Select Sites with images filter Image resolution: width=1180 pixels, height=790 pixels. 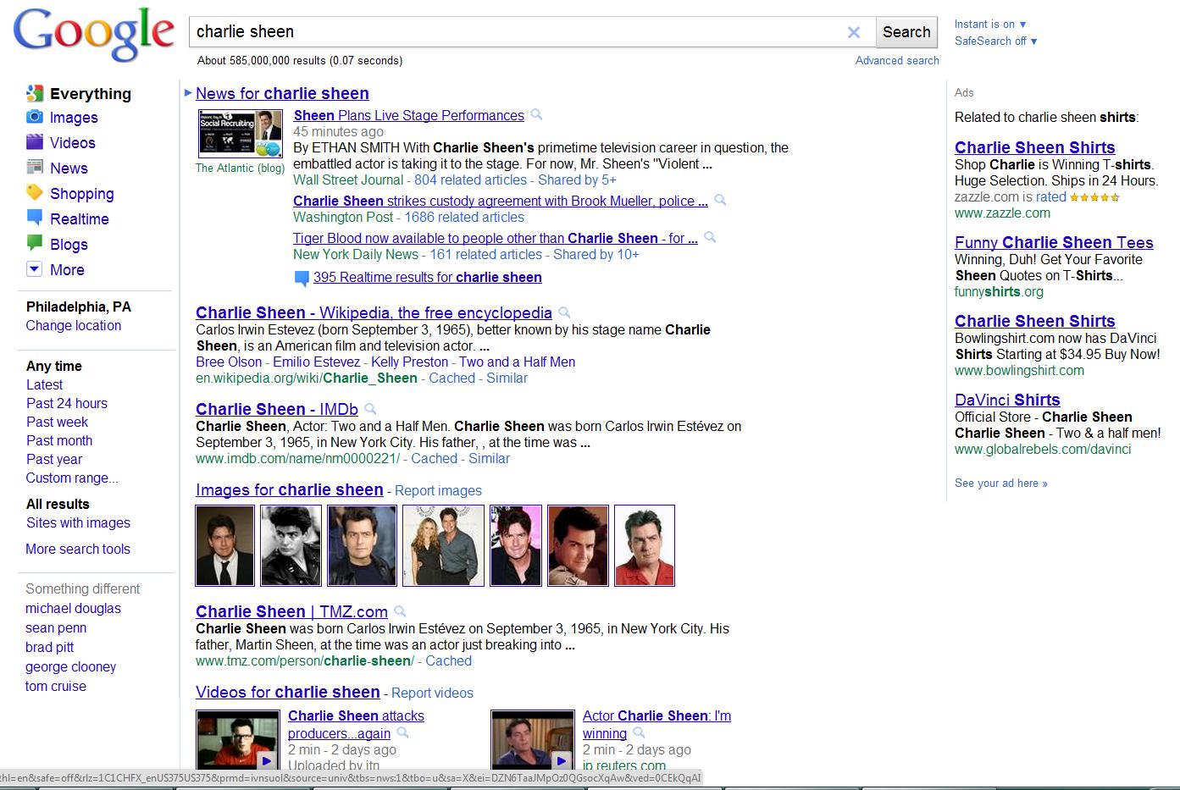pyautogui.click(x=78, y=522)
